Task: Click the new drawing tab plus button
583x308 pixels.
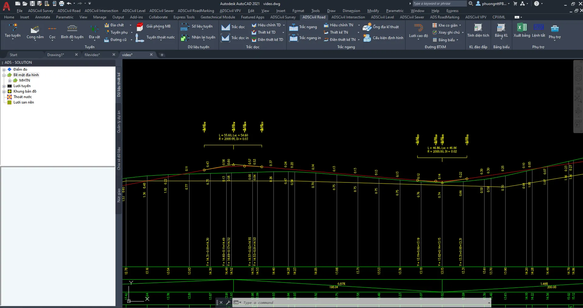Action: (162, 55)
